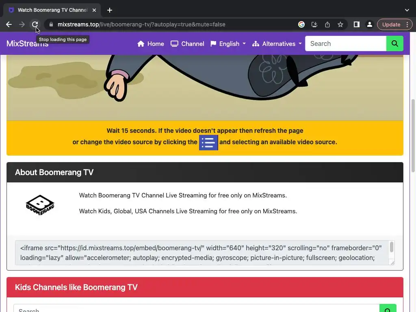Image resolution: width=416 pixels, height=312 pixels.
Task: Click the embed textarea resize handle
Action: pyautogui.click(x=392, y=262)
